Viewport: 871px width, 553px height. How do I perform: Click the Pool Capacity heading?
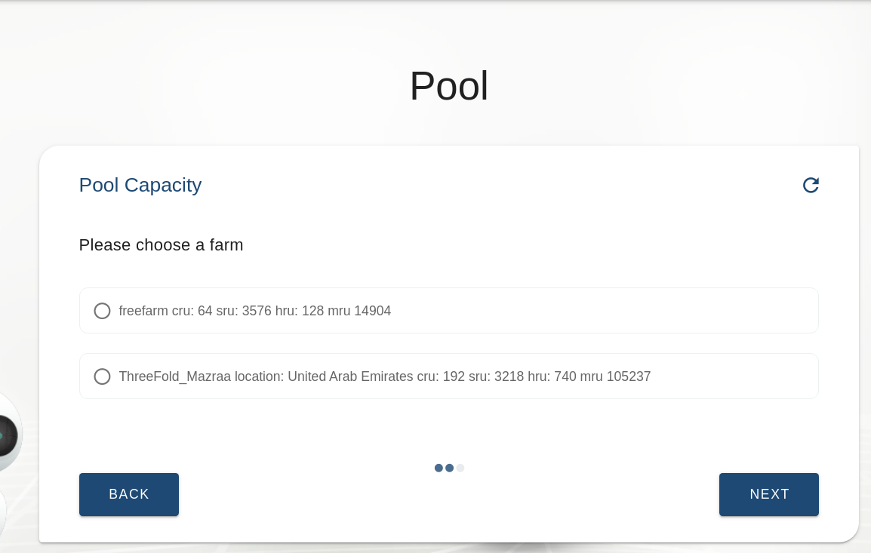[x=140, y=185]
